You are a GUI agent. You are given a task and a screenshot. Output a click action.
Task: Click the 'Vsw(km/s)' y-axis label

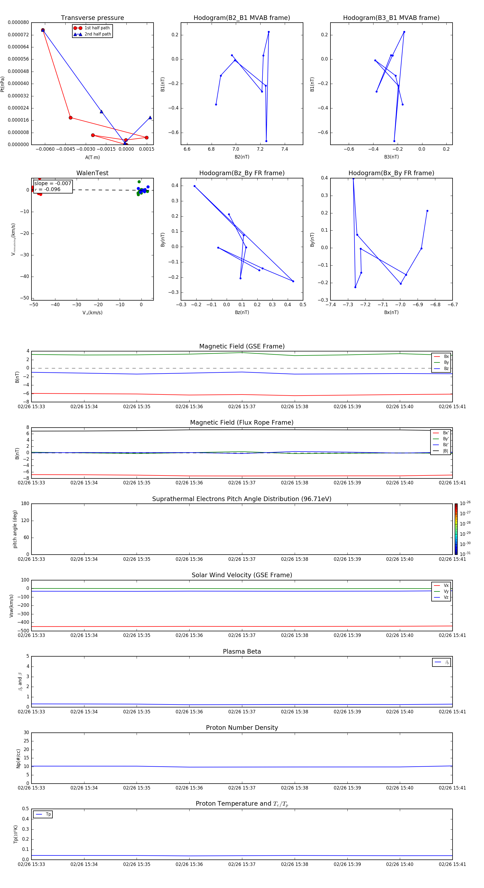11,606
